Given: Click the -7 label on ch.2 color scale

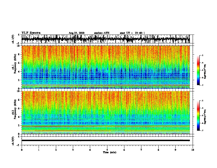Looking at the screenshot, I should click(202, 131).
